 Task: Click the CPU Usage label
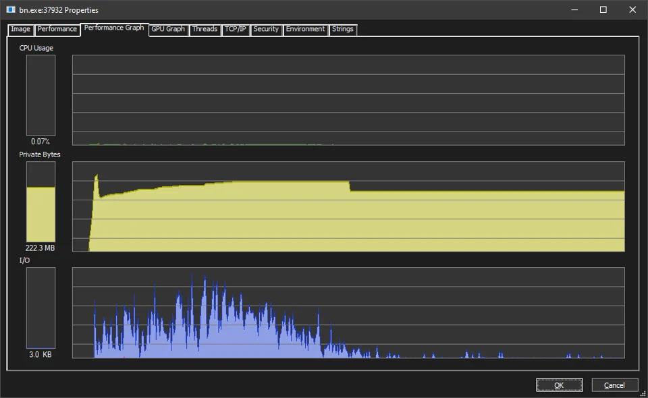36,48
